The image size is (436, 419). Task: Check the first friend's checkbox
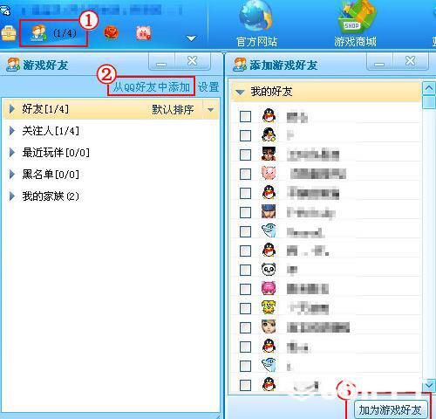click(245, 116)
